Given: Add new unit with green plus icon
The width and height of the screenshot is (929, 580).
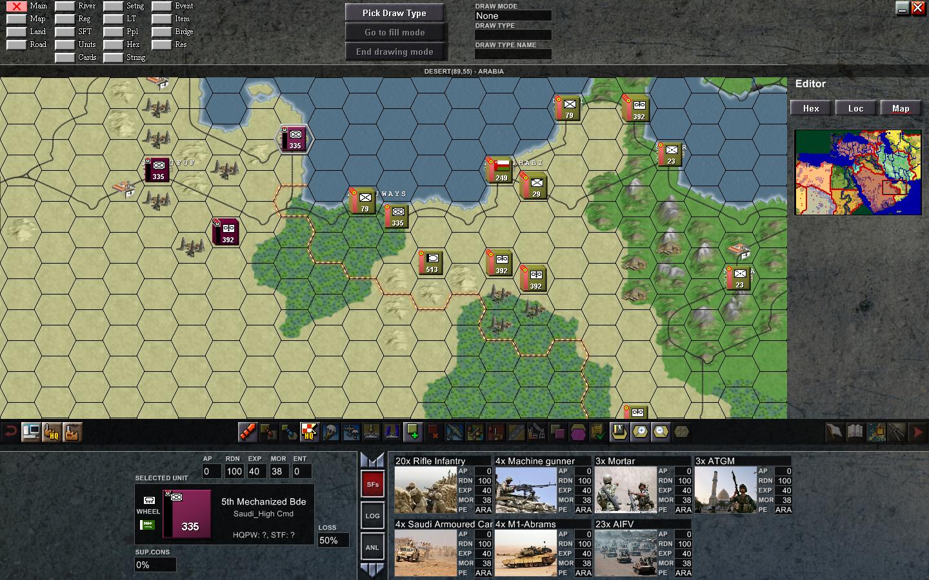Looking at the screenshot, I should tap(413, 432).
